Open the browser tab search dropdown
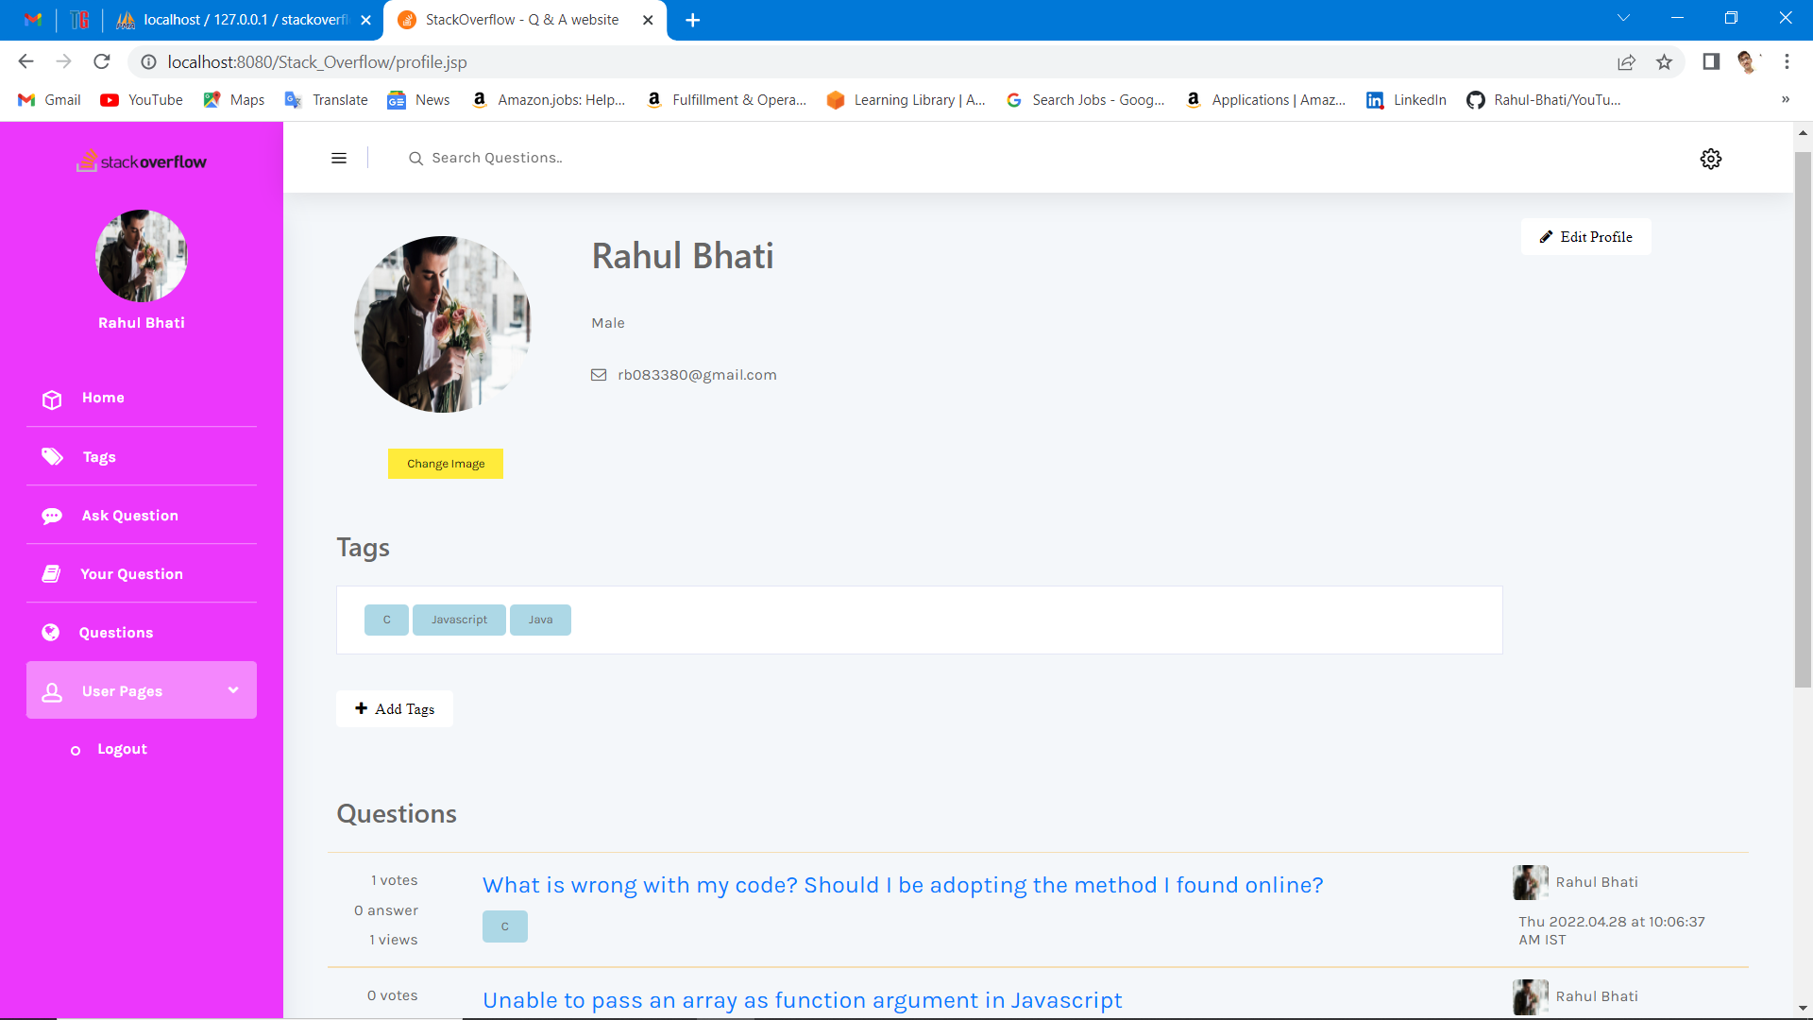Viewport: 1813px width, 1020px height. 1623,18
